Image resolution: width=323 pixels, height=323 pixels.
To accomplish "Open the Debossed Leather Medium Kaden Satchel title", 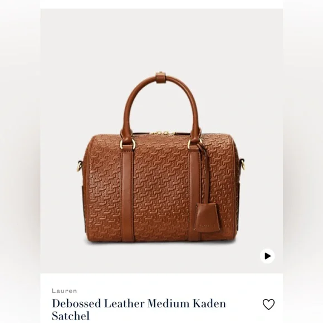I will [139, 310].
